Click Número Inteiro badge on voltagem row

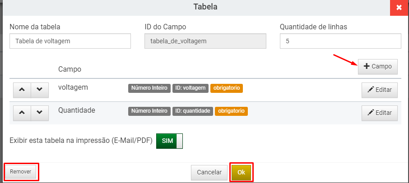coord(149,88)
